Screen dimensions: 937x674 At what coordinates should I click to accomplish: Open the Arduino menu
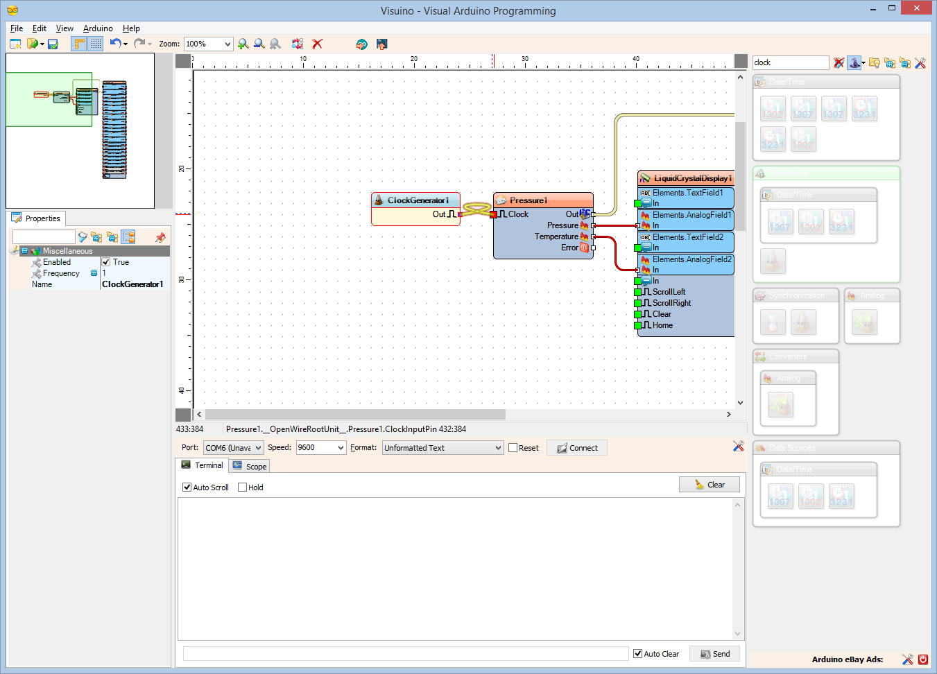(98, 28)
